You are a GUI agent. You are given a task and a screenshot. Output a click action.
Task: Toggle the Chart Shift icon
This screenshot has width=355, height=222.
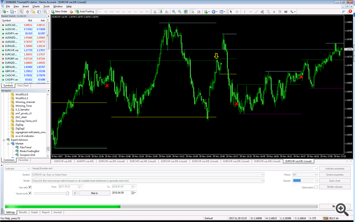click(x=199, y=11)
